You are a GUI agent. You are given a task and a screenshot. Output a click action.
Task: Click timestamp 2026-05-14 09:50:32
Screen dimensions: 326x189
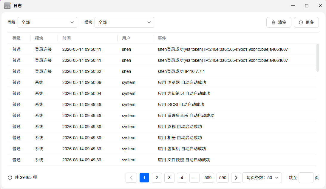[82, 71]
